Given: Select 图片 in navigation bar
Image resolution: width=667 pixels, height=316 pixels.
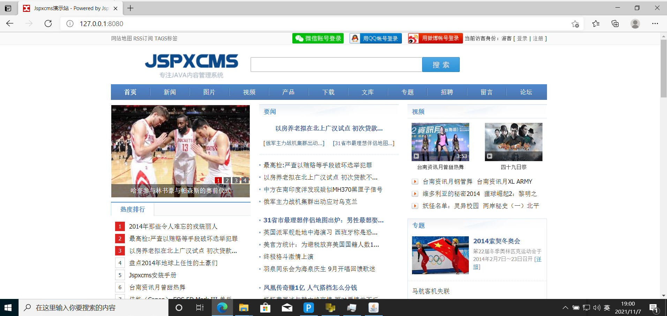Looking at the screenshot, I should [209, 92].
